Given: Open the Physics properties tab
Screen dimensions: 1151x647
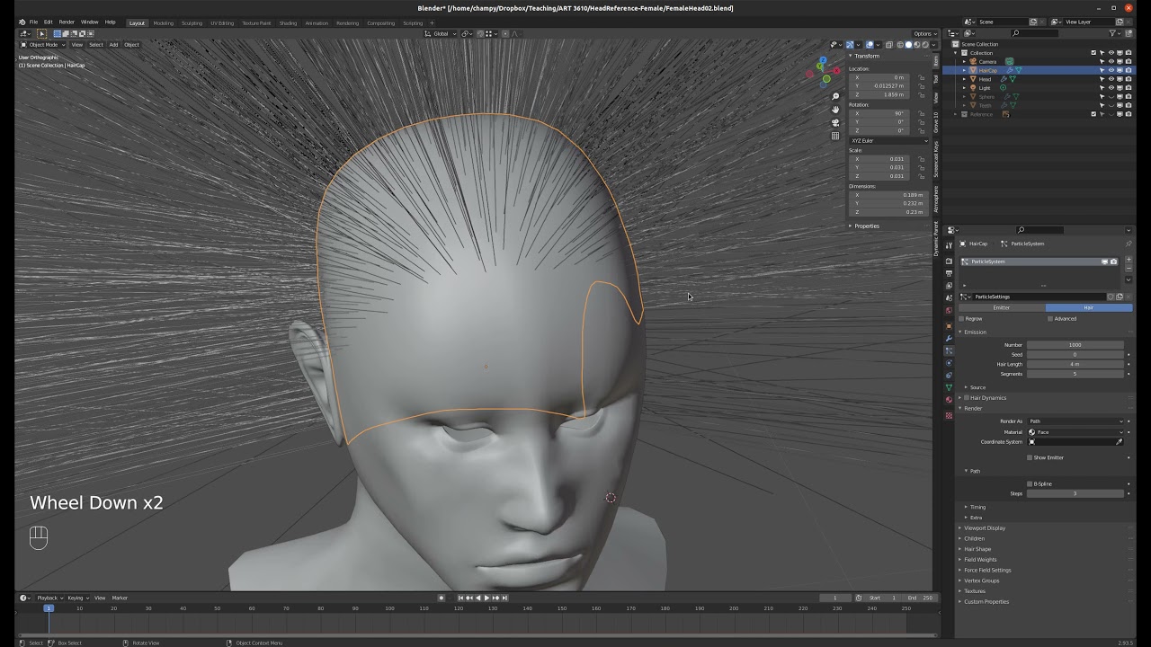Looking at the screenshot, I should coord(949,363).
